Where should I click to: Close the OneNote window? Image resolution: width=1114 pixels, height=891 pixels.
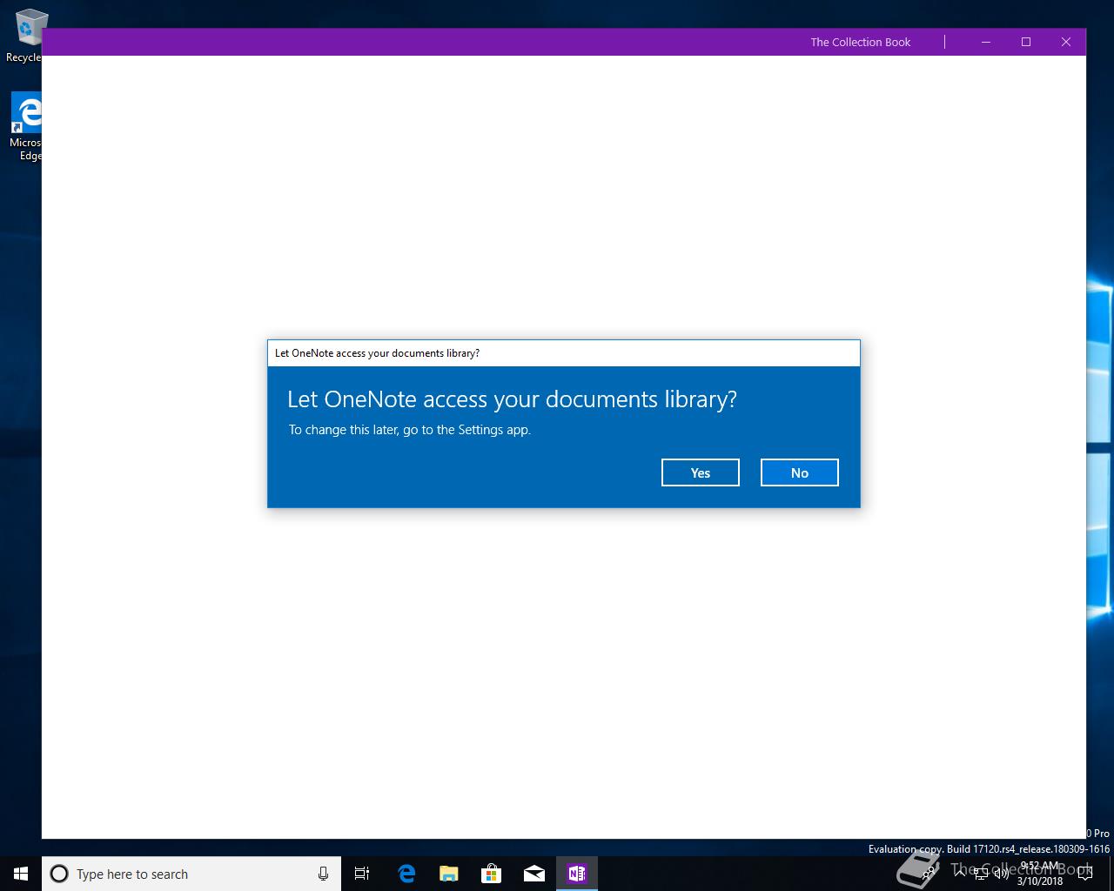[x=1066, y=42]
